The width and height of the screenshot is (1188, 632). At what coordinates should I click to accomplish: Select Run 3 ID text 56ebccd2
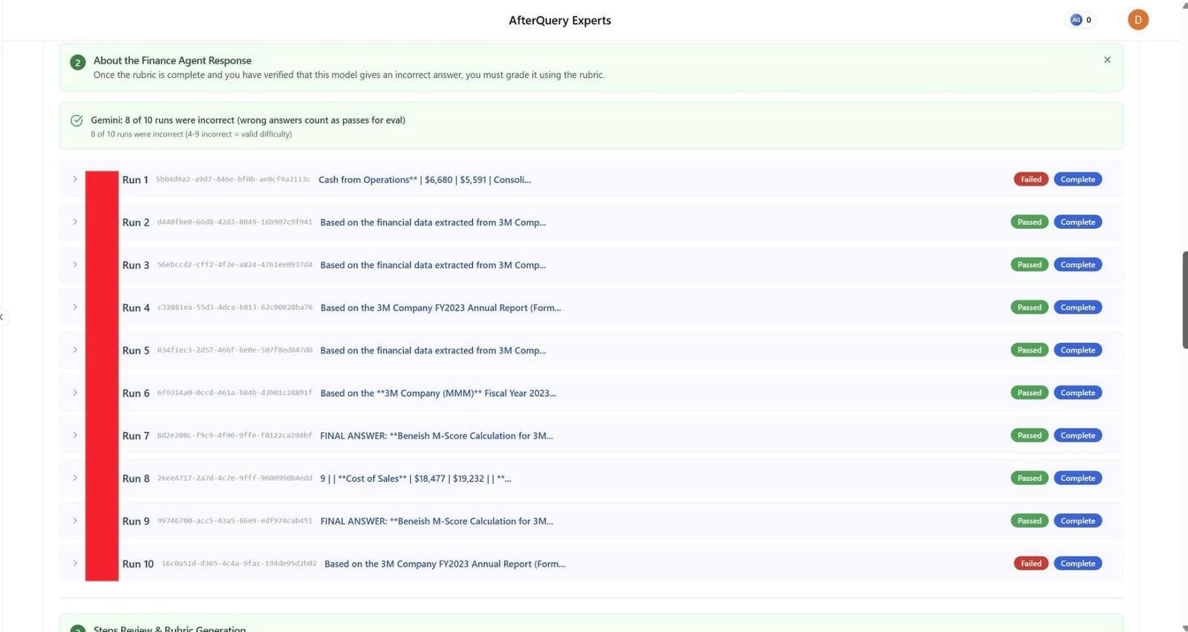235,265
